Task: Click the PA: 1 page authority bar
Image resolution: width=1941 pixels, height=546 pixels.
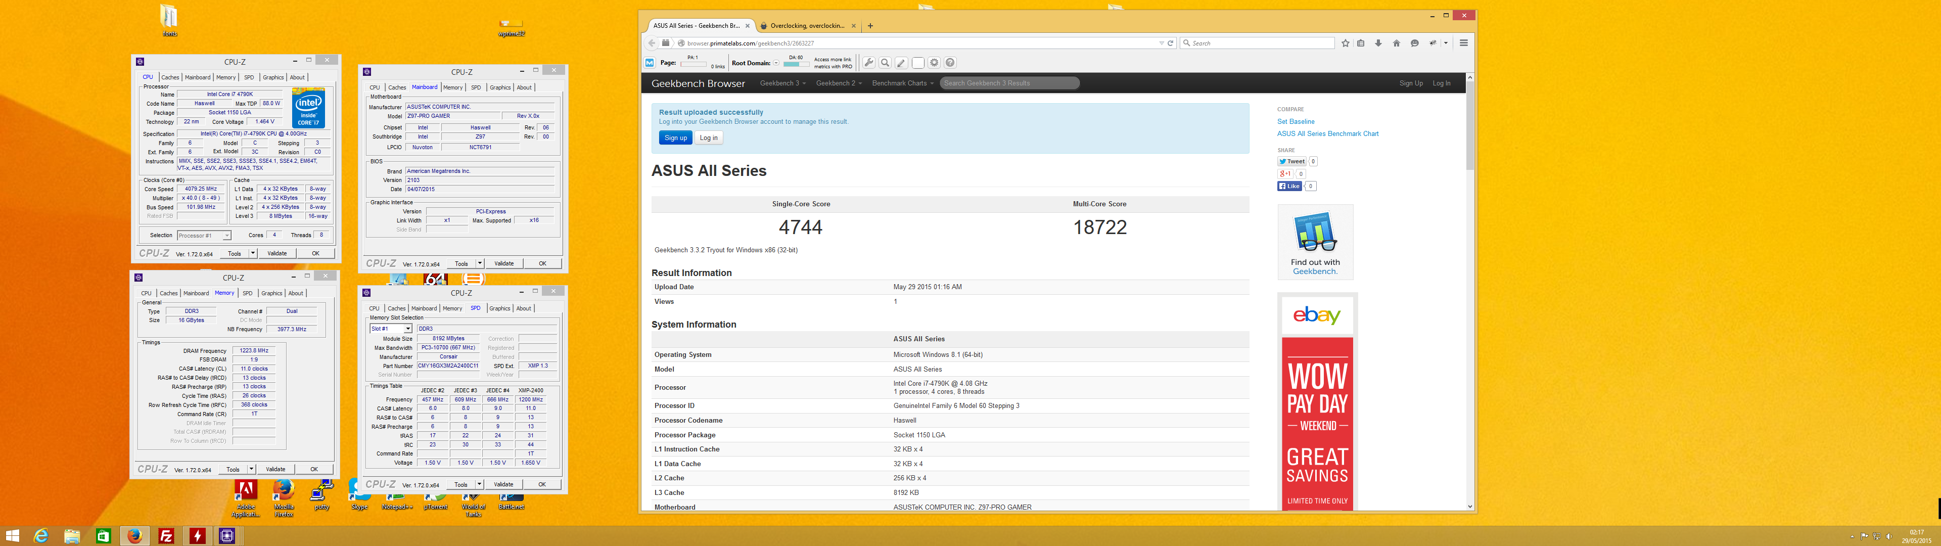Action: pyautogui.click(x=693, y=64)
